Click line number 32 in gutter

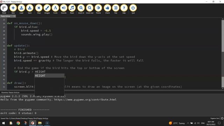pos(4,46)
